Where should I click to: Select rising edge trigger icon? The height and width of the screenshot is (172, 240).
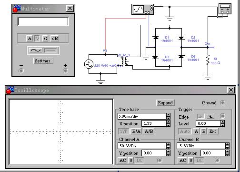(x=201, y=116)
